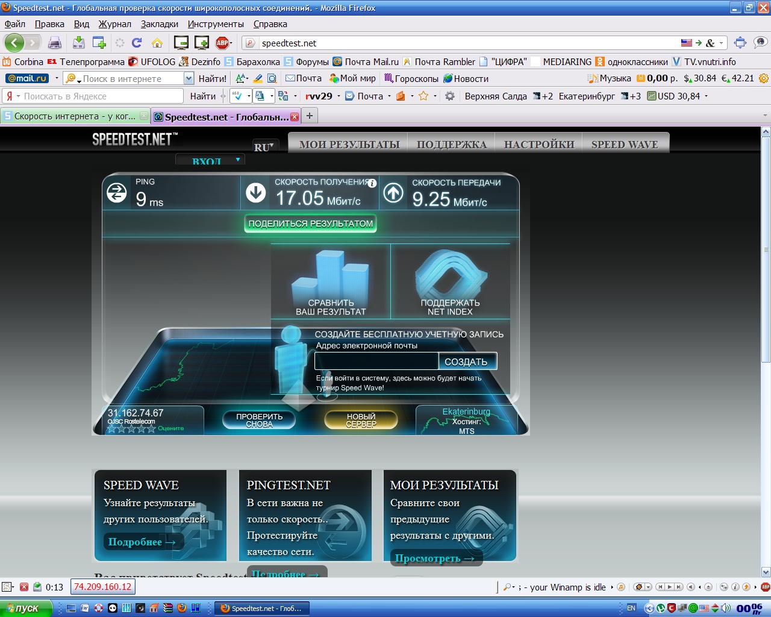Go to the Firefox home page icon
The image size is (771, 617).
pos(157,43)
